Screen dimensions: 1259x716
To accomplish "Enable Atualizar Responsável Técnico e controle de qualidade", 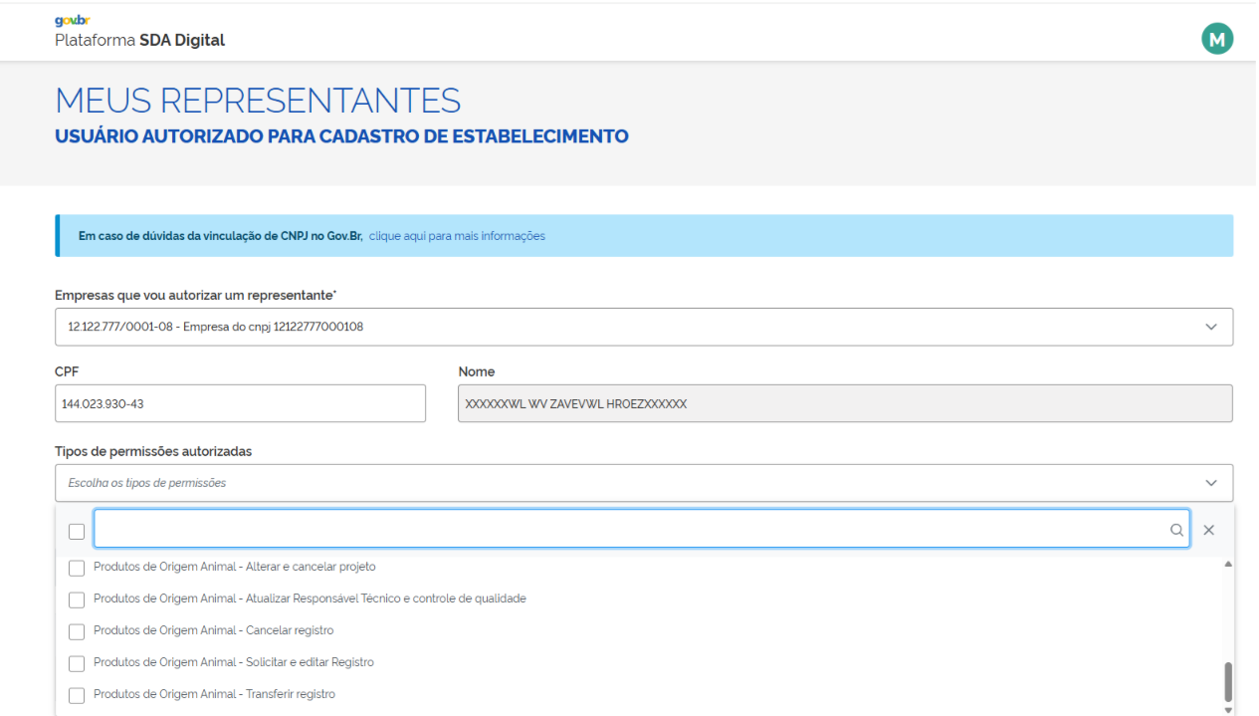I will pos(77,599).
